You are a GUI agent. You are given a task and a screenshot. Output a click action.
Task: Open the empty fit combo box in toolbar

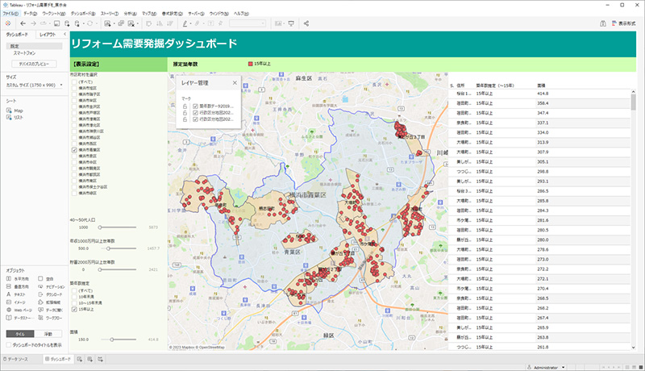click(x=248, y=23)
